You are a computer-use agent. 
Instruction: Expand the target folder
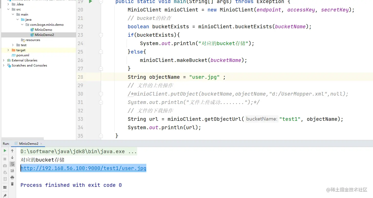coord(8,50)
